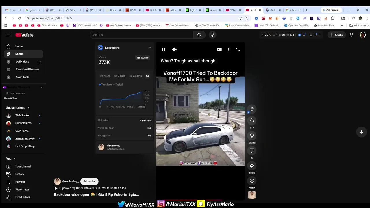Viewport: 370px width, 208px height.
Task: Click Show Offline link
Action: pos(10,98)
